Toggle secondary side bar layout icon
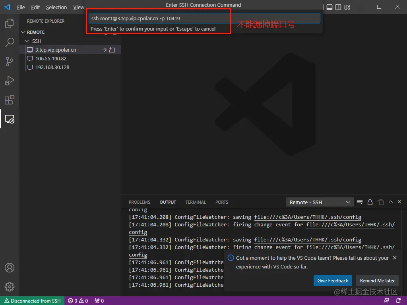The width and height of the screenshot is (407, 305). click(338, 7)
